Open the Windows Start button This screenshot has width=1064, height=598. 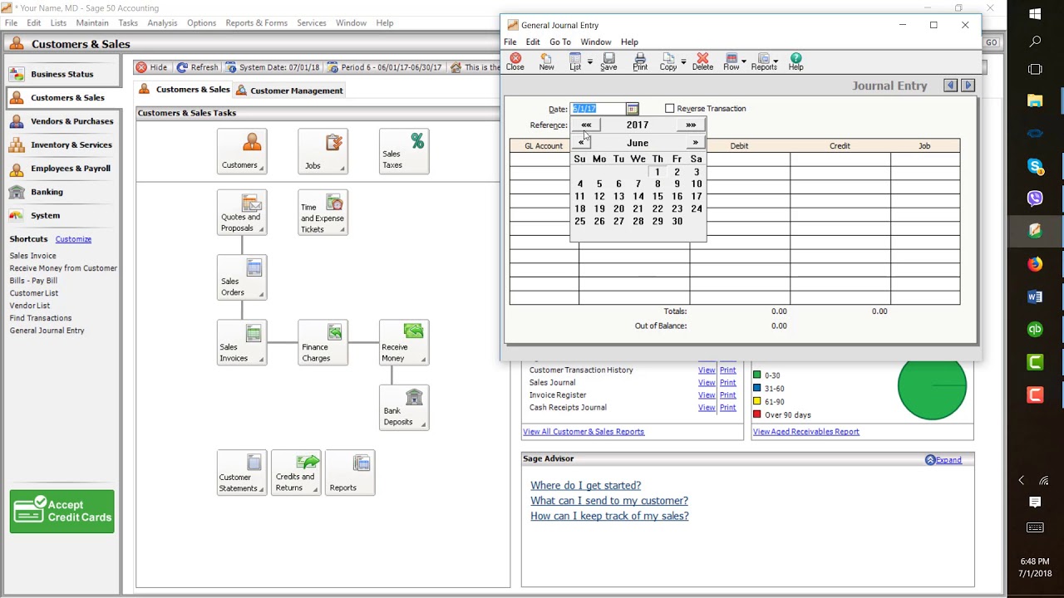1035,14
